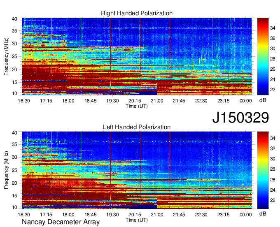280x227 pixels.
Task: Click the 16:30 time tick of Right Handed plot
Action: coord(24,101)
